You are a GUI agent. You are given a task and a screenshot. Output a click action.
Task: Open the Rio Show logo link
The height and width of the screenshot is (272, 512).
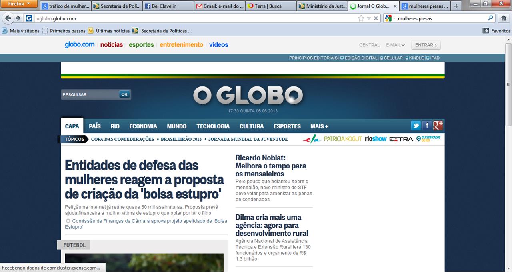pos(376,139)
